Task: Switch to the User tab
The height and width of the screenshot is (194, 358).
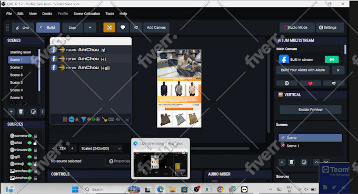Action: 72,27
